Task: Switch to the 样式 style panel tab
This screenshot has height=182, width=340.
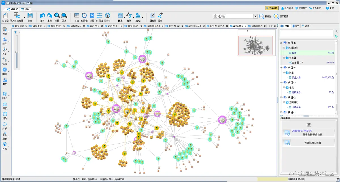Action: pyautogui.click(x=296, y=26)
